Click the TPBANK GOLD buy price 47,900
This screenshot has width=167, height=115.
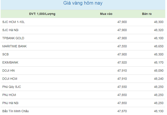point(122,38)
